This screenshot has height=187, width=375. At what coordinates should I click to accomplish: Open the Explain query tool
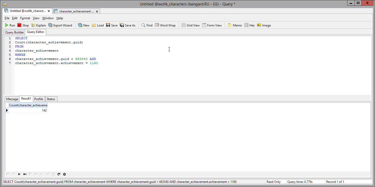[38, 25]
